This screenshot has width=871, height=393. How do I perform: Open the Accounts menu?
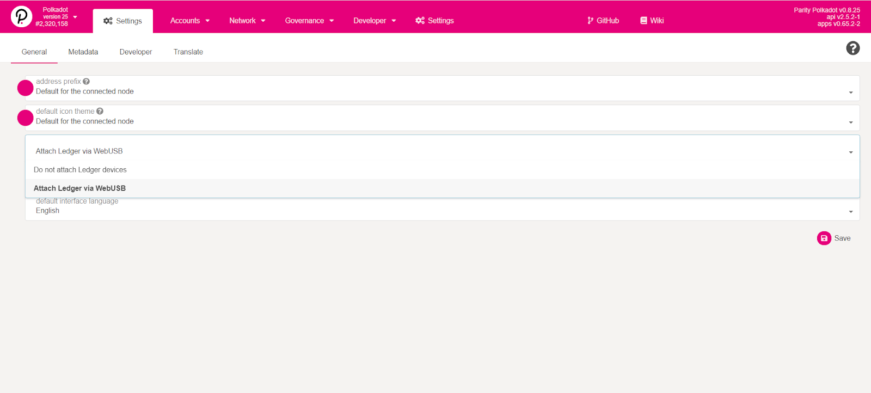click(189, 21)
